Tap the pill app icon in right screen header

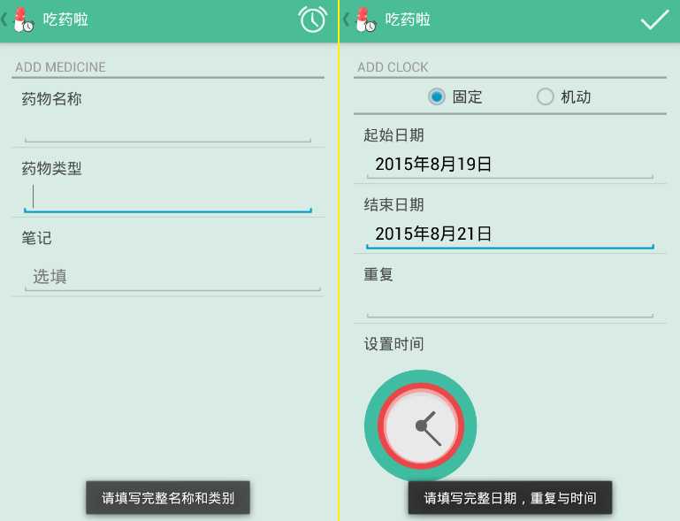tap(365, 20)
